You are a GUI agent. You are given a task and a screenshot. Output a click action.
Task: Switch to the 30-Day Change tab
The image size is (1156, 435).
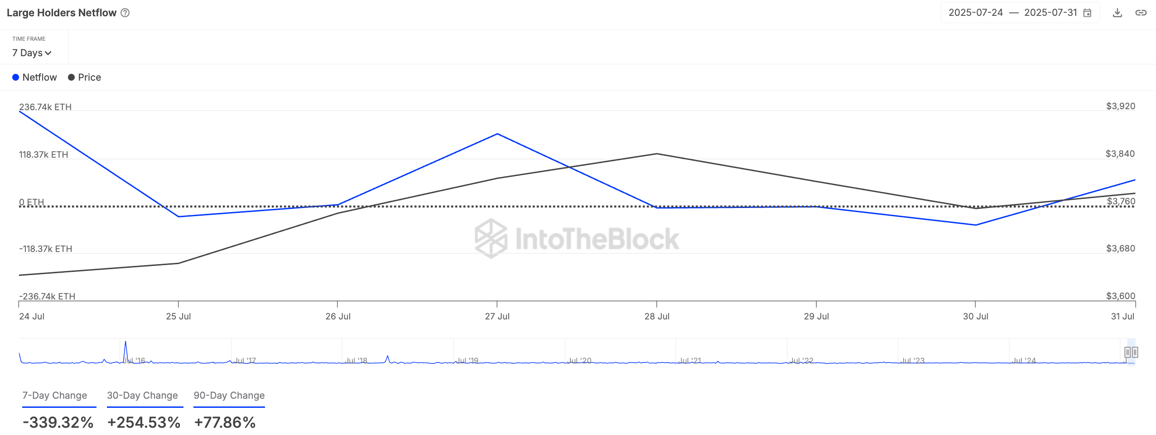(x=142, y=395)
